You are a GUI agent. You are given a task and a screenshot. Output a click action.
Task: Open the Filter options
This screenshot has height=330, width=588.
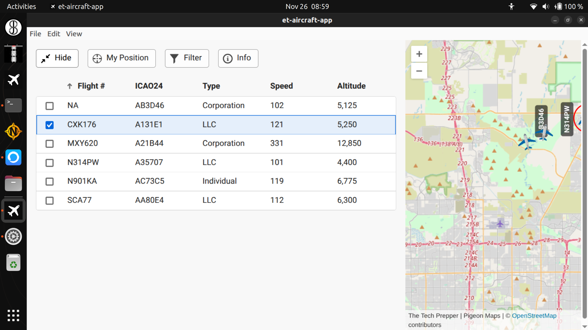tap(187, 58)
